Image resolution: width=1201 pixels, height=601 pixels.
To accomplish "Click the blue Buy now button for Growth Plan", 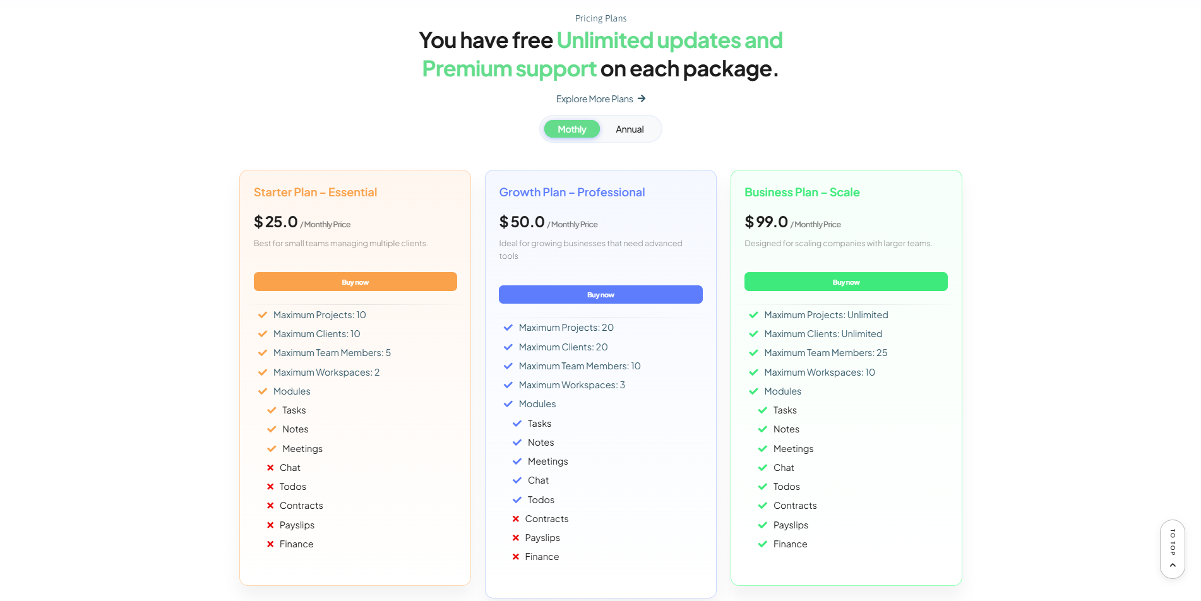I will click(x=600, y=295).
